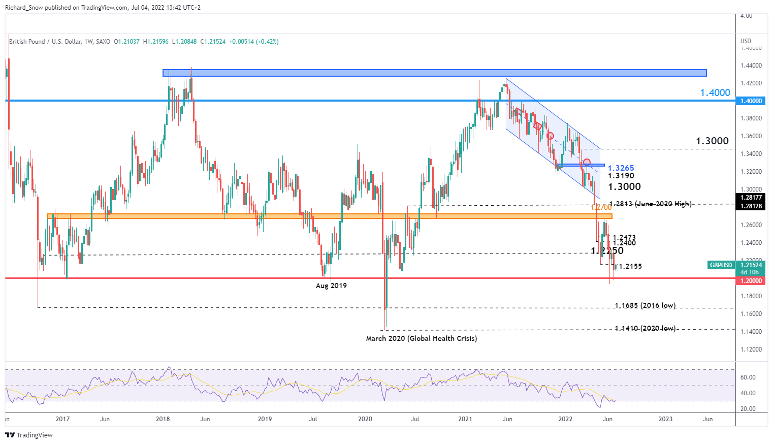Screen dimensions: 773x444
Task: Select the blue resistance rectangle at the chart top
Action: tap(434, 73)
